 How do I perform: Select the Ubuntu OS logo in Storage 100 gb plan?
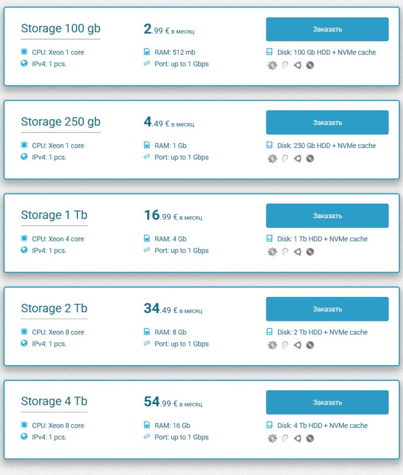pos(297,65)
